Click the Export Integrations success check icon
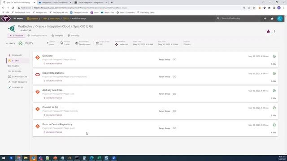The image size is (287, 161). [x=274, y=73]
